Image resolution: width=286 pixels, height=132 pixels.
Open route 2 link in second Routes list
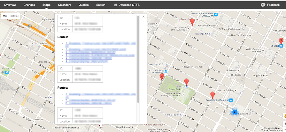point(90,100)
